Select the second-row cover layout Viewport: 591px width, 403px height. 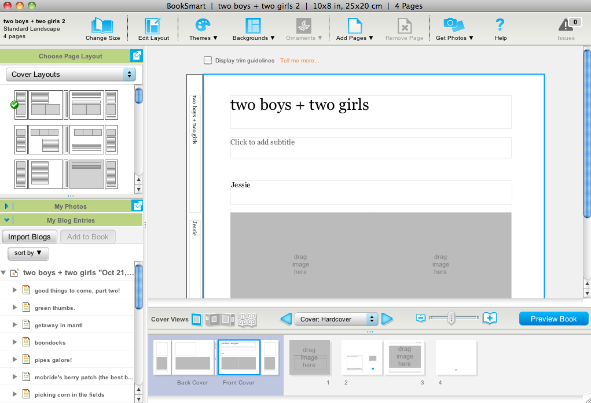[67, 140]
